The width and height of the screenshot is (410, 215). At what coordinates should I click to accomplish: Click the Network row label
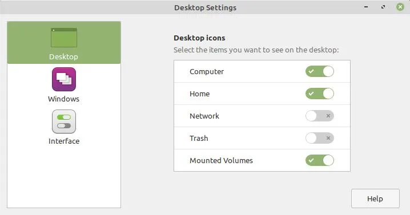click(204, 116)
